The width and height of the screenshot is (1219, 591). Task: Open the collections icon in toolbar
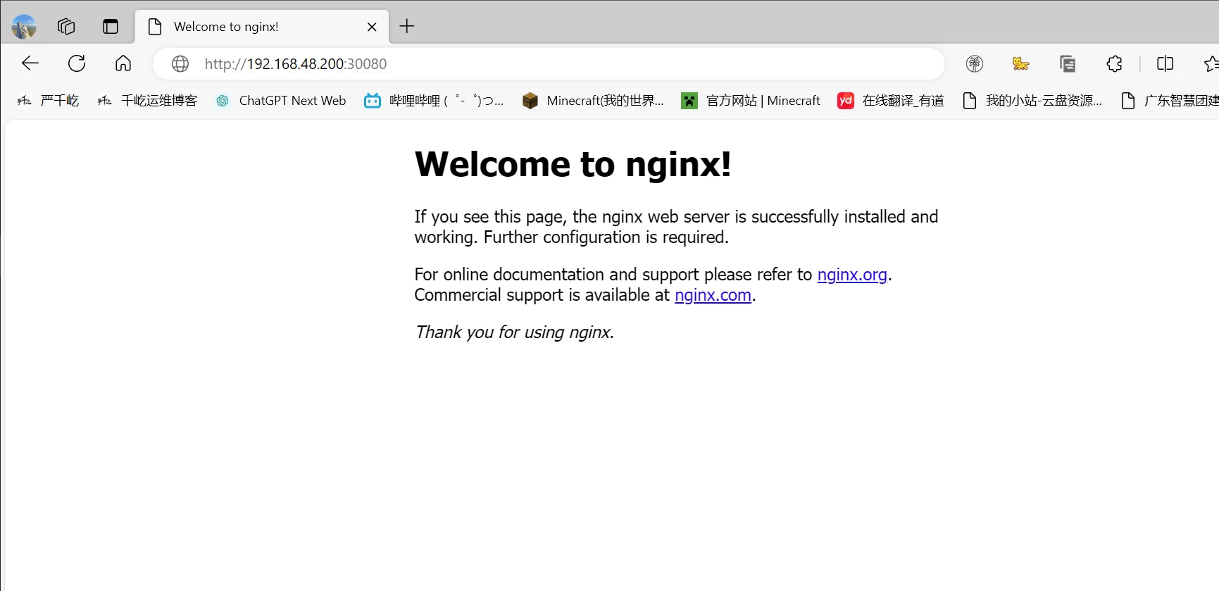click(1068, 64)
